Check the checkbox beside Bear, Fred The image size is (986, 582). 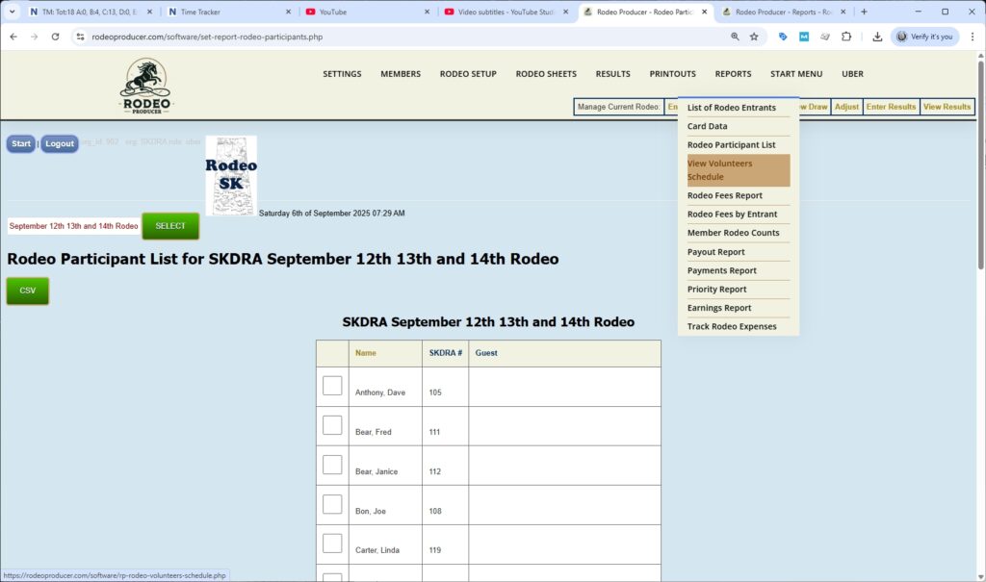click(332, 423)
